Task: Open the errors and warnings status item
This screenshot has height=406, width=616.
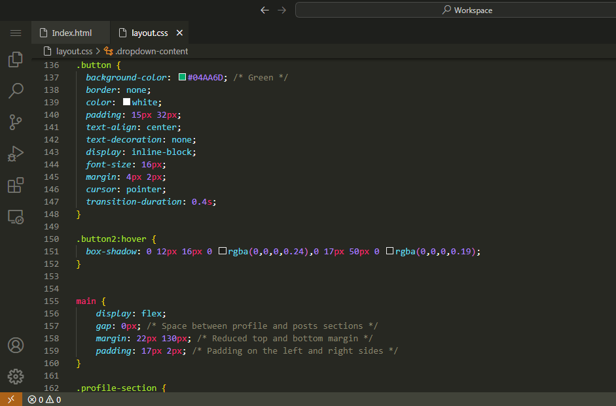Action: pyautogui.click(x=44, y=399)
